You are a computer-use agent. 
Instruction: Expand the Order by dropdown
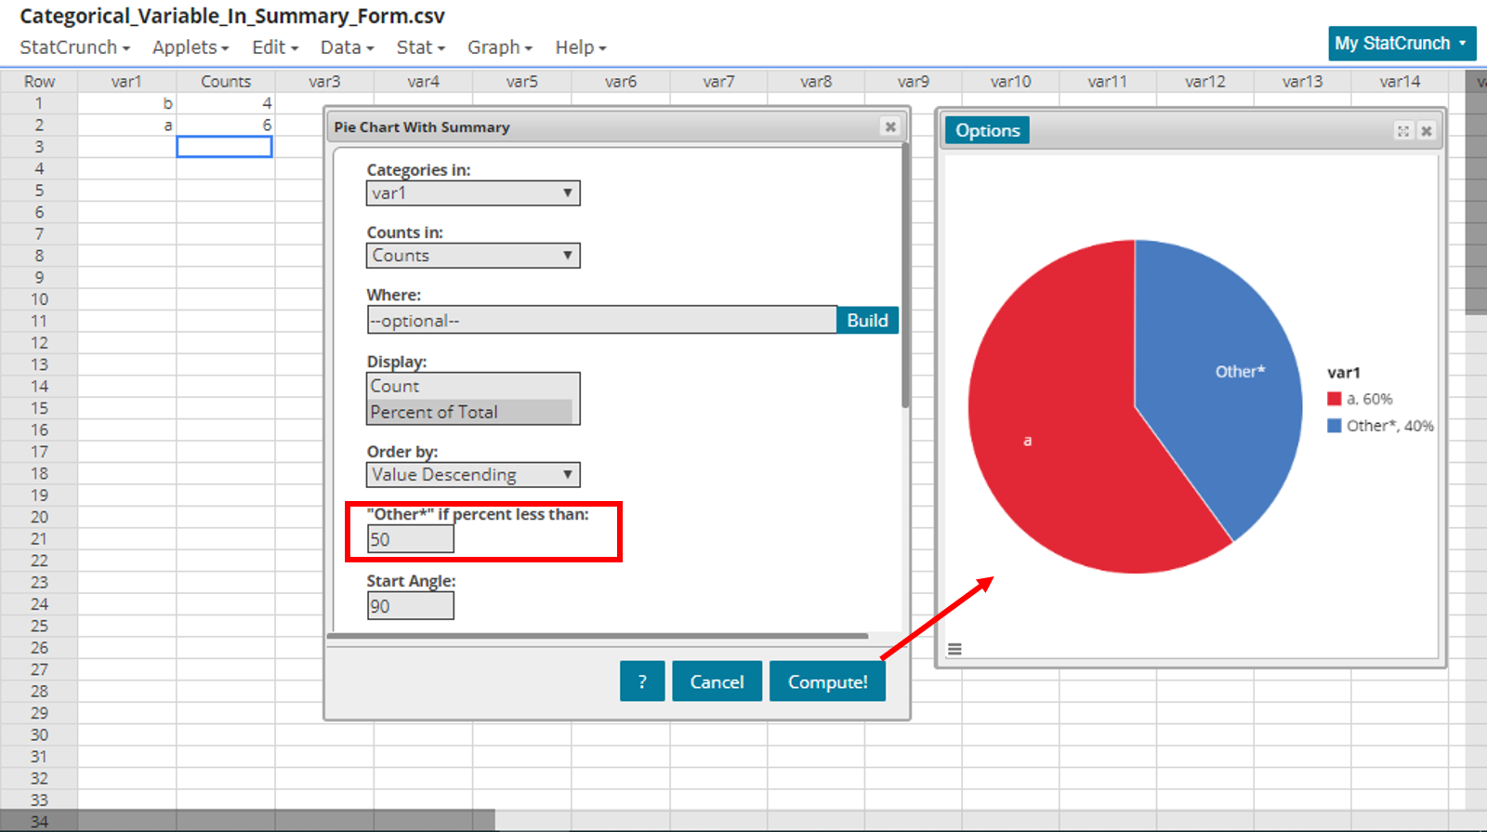[473, 475]
